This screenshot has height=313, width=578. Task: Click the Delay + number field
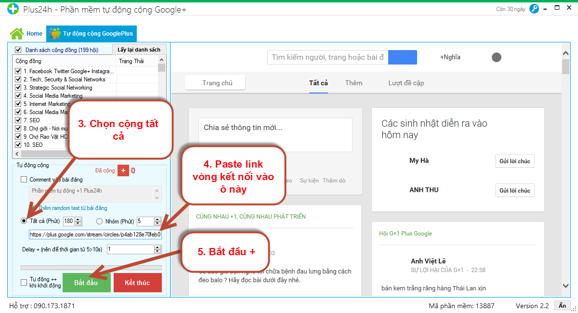131,249
